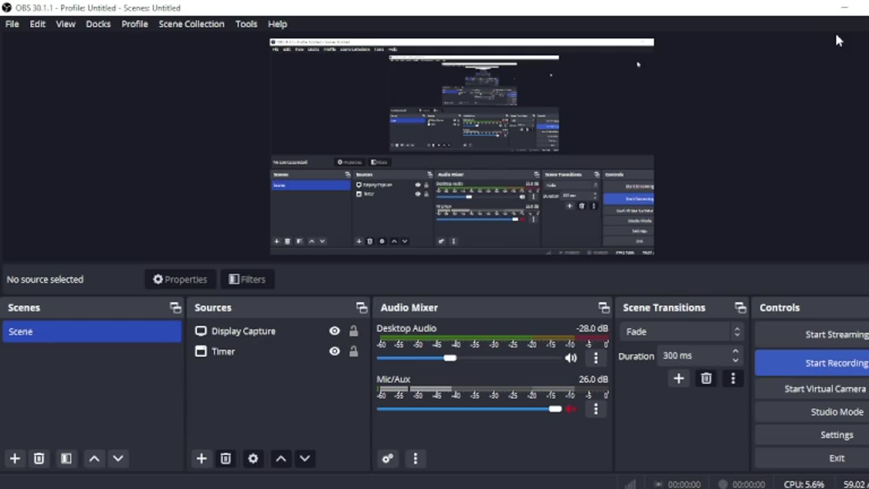Mute Desktop Audio speaker icon
This screenshot has height=489, width=869.
pyautogui.click(x=571, y=358)
